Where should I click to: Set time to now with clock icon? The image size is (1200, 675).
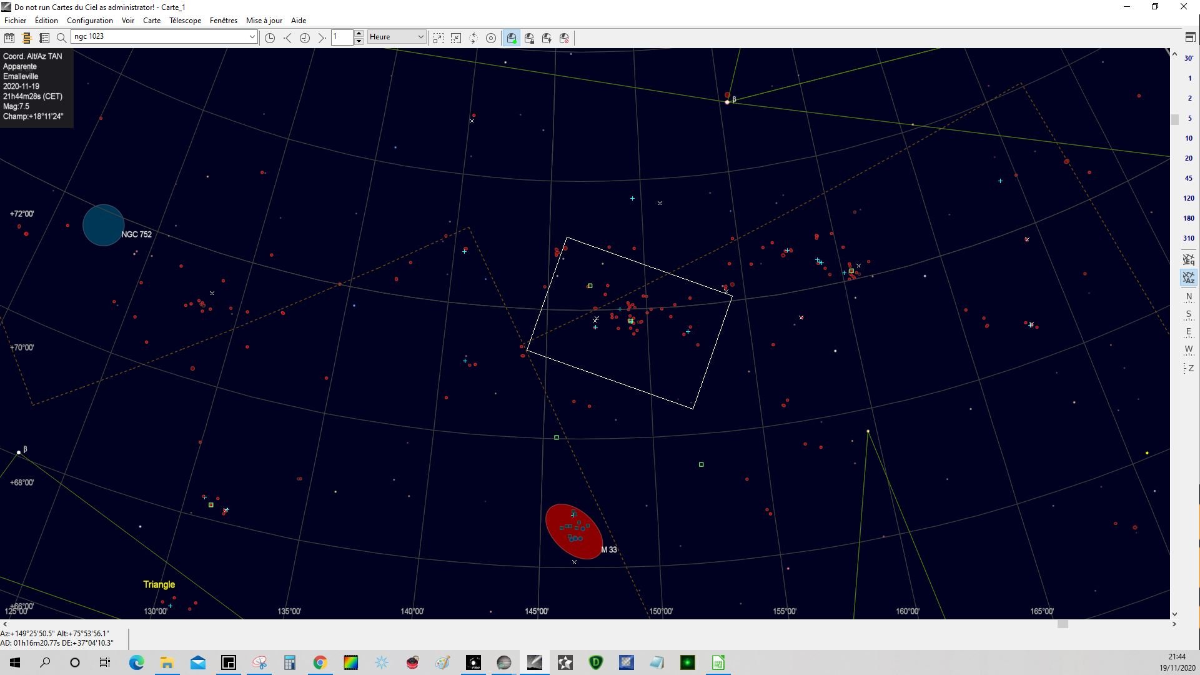tap(270, 38)
